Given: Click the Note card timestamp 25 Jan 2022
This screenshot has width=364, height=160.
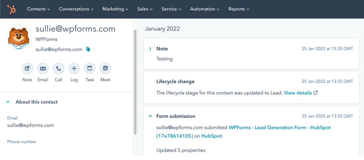Looking at the screenshot, I should [x=327, y=49].
